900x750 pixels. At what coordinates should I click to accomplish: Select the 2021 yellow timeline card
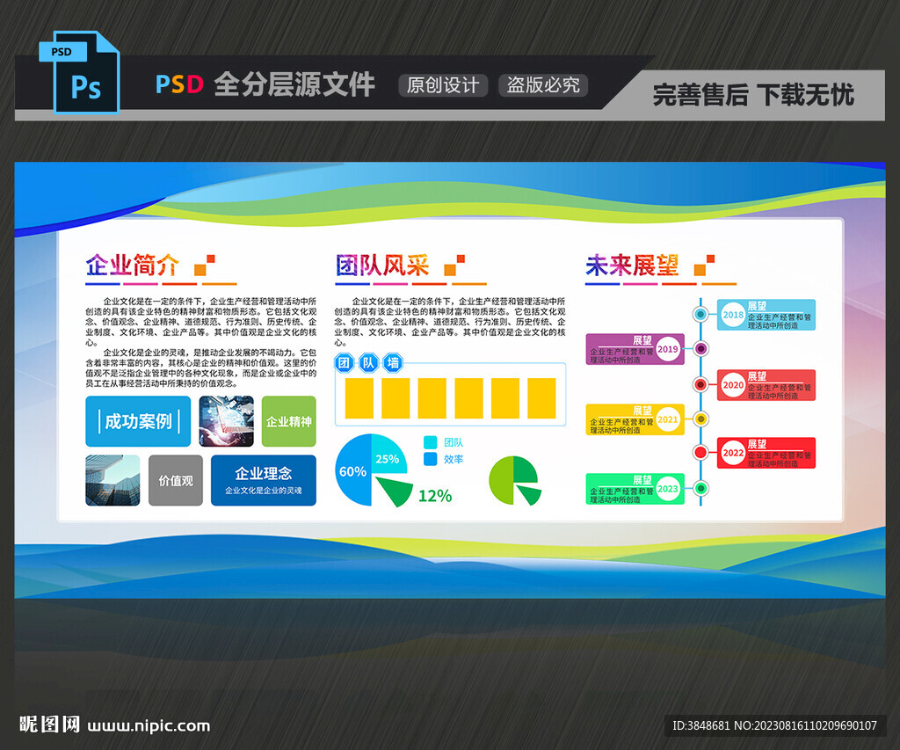coord(635,419)
